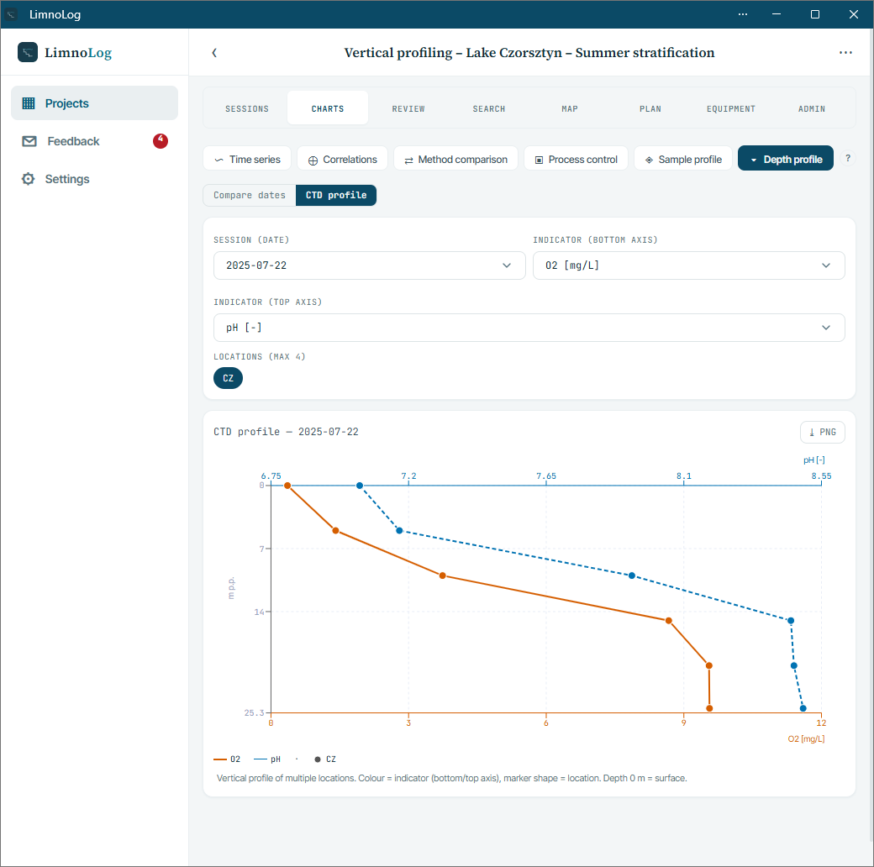Select the CTD profile mode toggle

coord(336,196)
